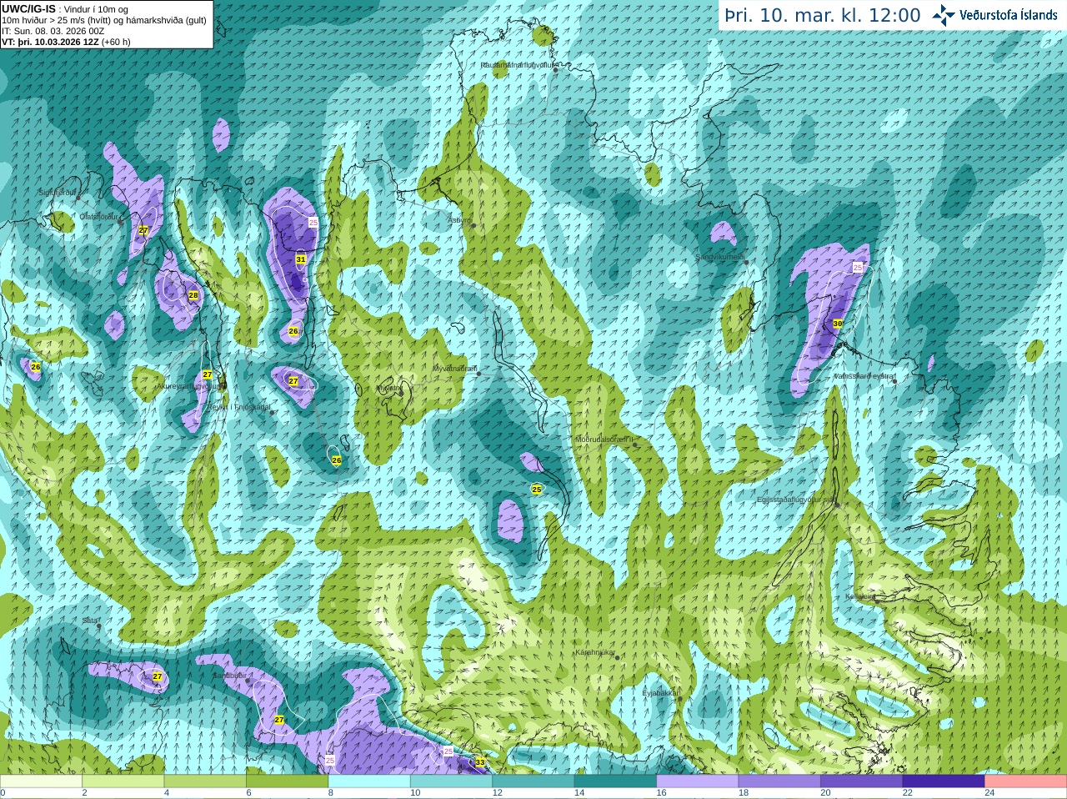The image size is (1067, 799).
Task: Select the Sandvíkurheiði station label
Action: [720, 258]
